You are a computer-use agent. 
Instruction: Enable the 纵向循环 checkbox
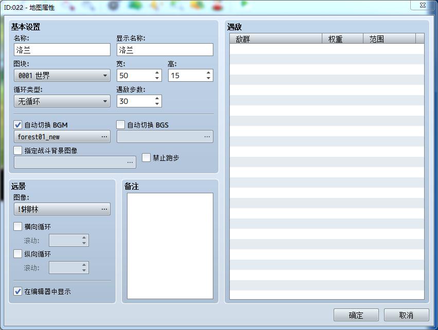18,254
